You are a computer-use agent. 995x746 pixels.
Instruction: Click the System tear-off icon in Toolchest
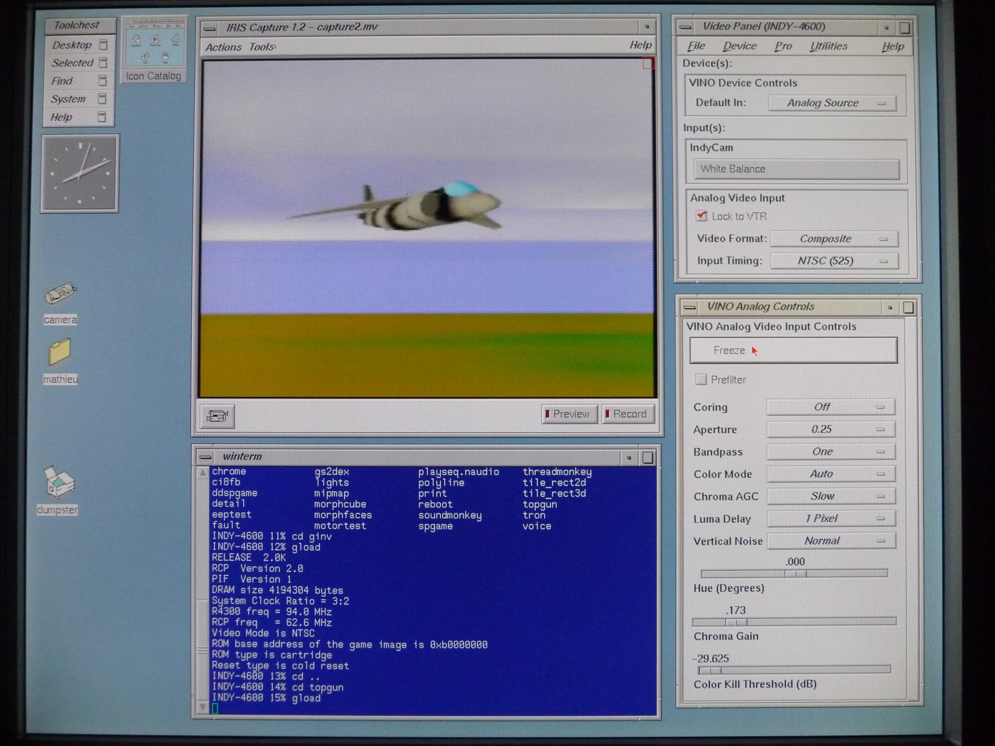[x=102, y=98]
